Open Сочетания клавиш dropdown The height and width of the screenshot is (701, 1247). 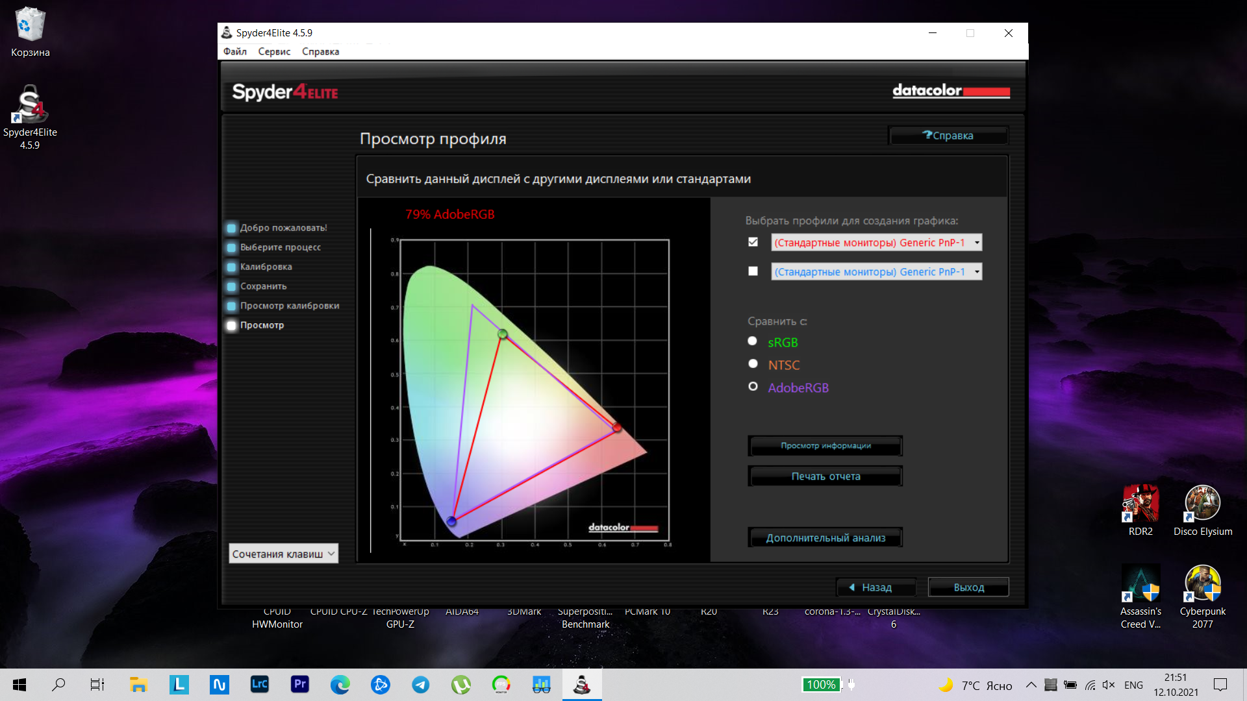click(283, 554)
